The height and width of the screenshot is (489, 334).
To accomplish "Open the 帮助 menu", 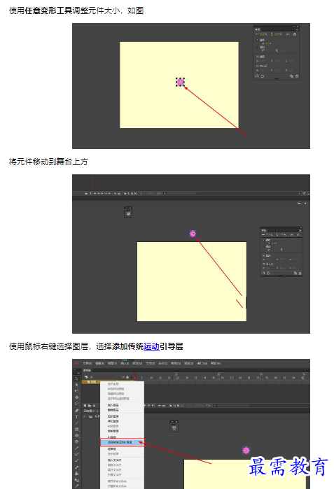I will pos(216,363).
